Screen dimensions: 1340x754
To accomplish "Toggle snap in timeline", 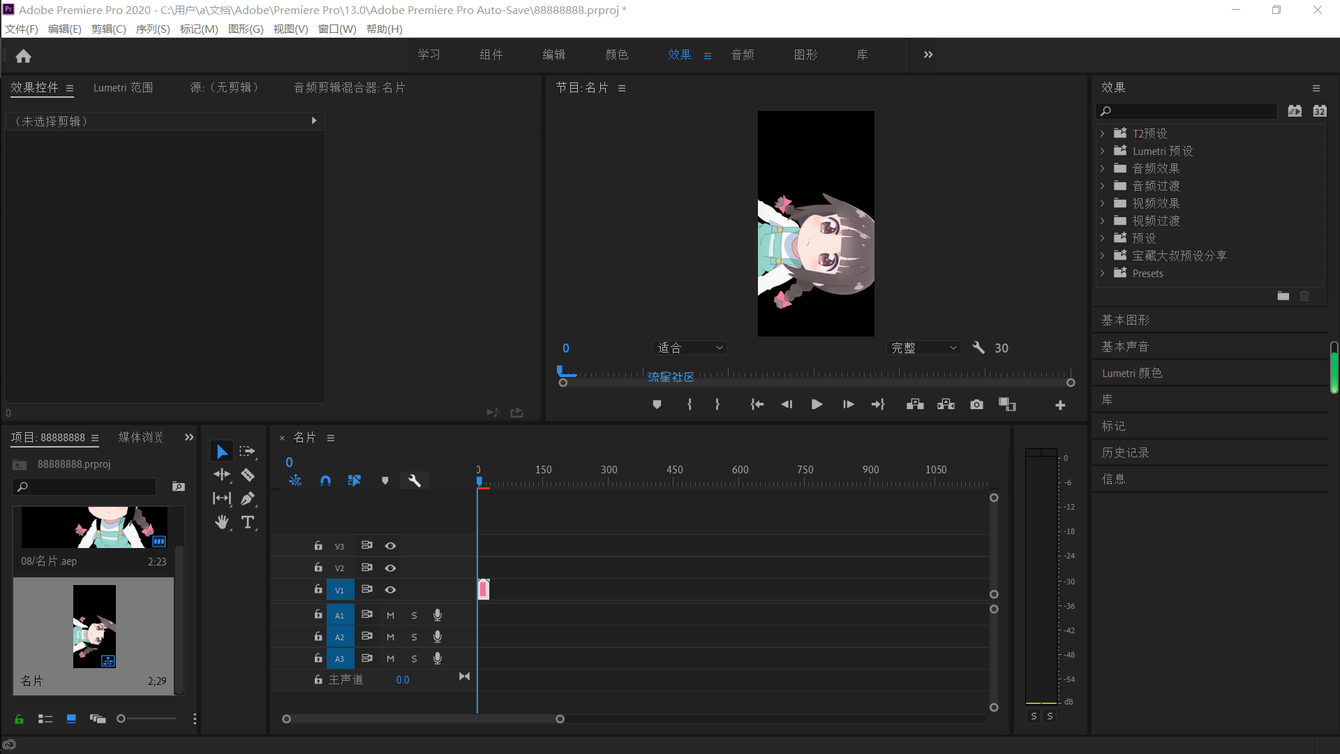I will click(x=325, y=480).
